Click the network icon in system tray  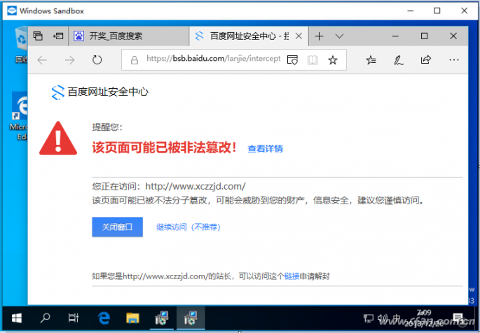pyautogui.click(x=368, y=318)
